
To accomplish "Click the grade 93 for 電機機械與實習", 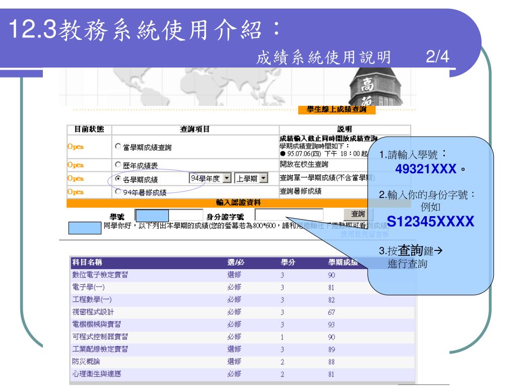I will (x=332, y=325).
